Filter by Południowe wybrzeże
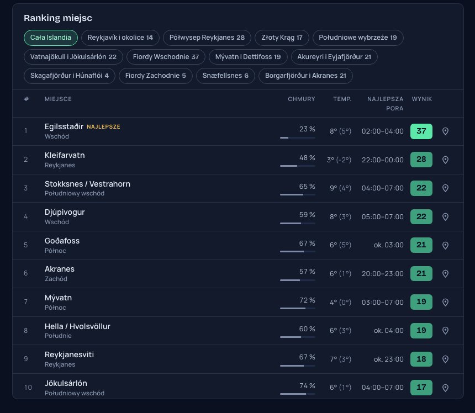The width and height of the screenshot is (475, 413). coord(358,38)
